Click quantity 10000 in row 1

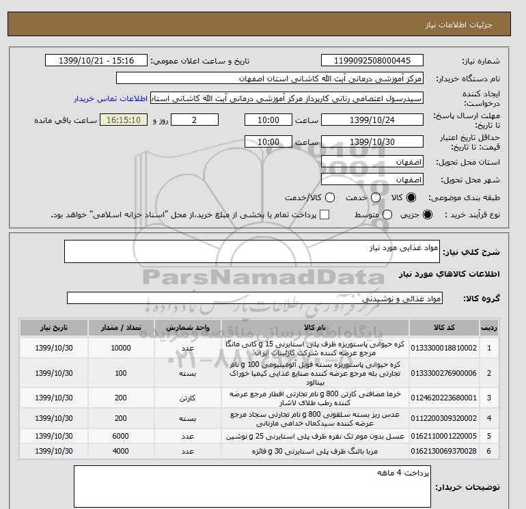pos(121,348)
